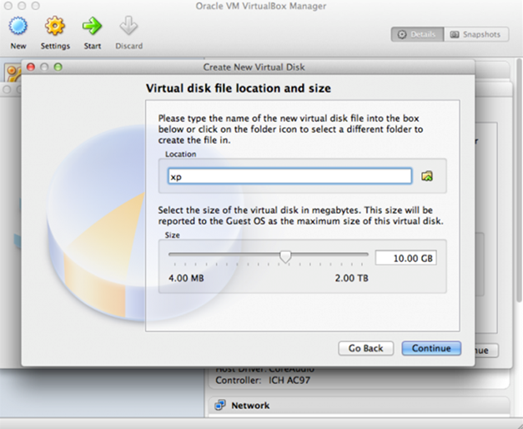Click the Location group label
The image size is (523, 429).
(181, 154)
